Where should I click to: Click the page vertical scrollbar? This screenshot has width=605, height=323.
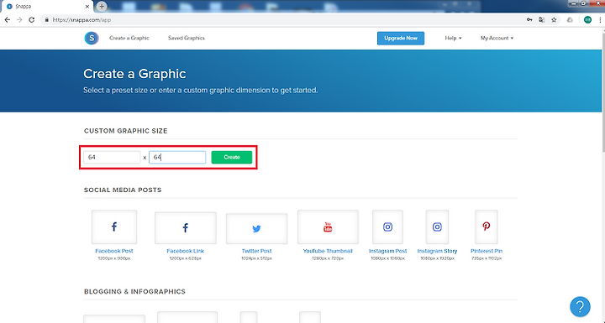(x=602, y=92)
